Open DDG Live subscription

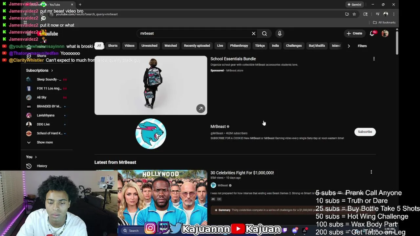pos(46,125)
